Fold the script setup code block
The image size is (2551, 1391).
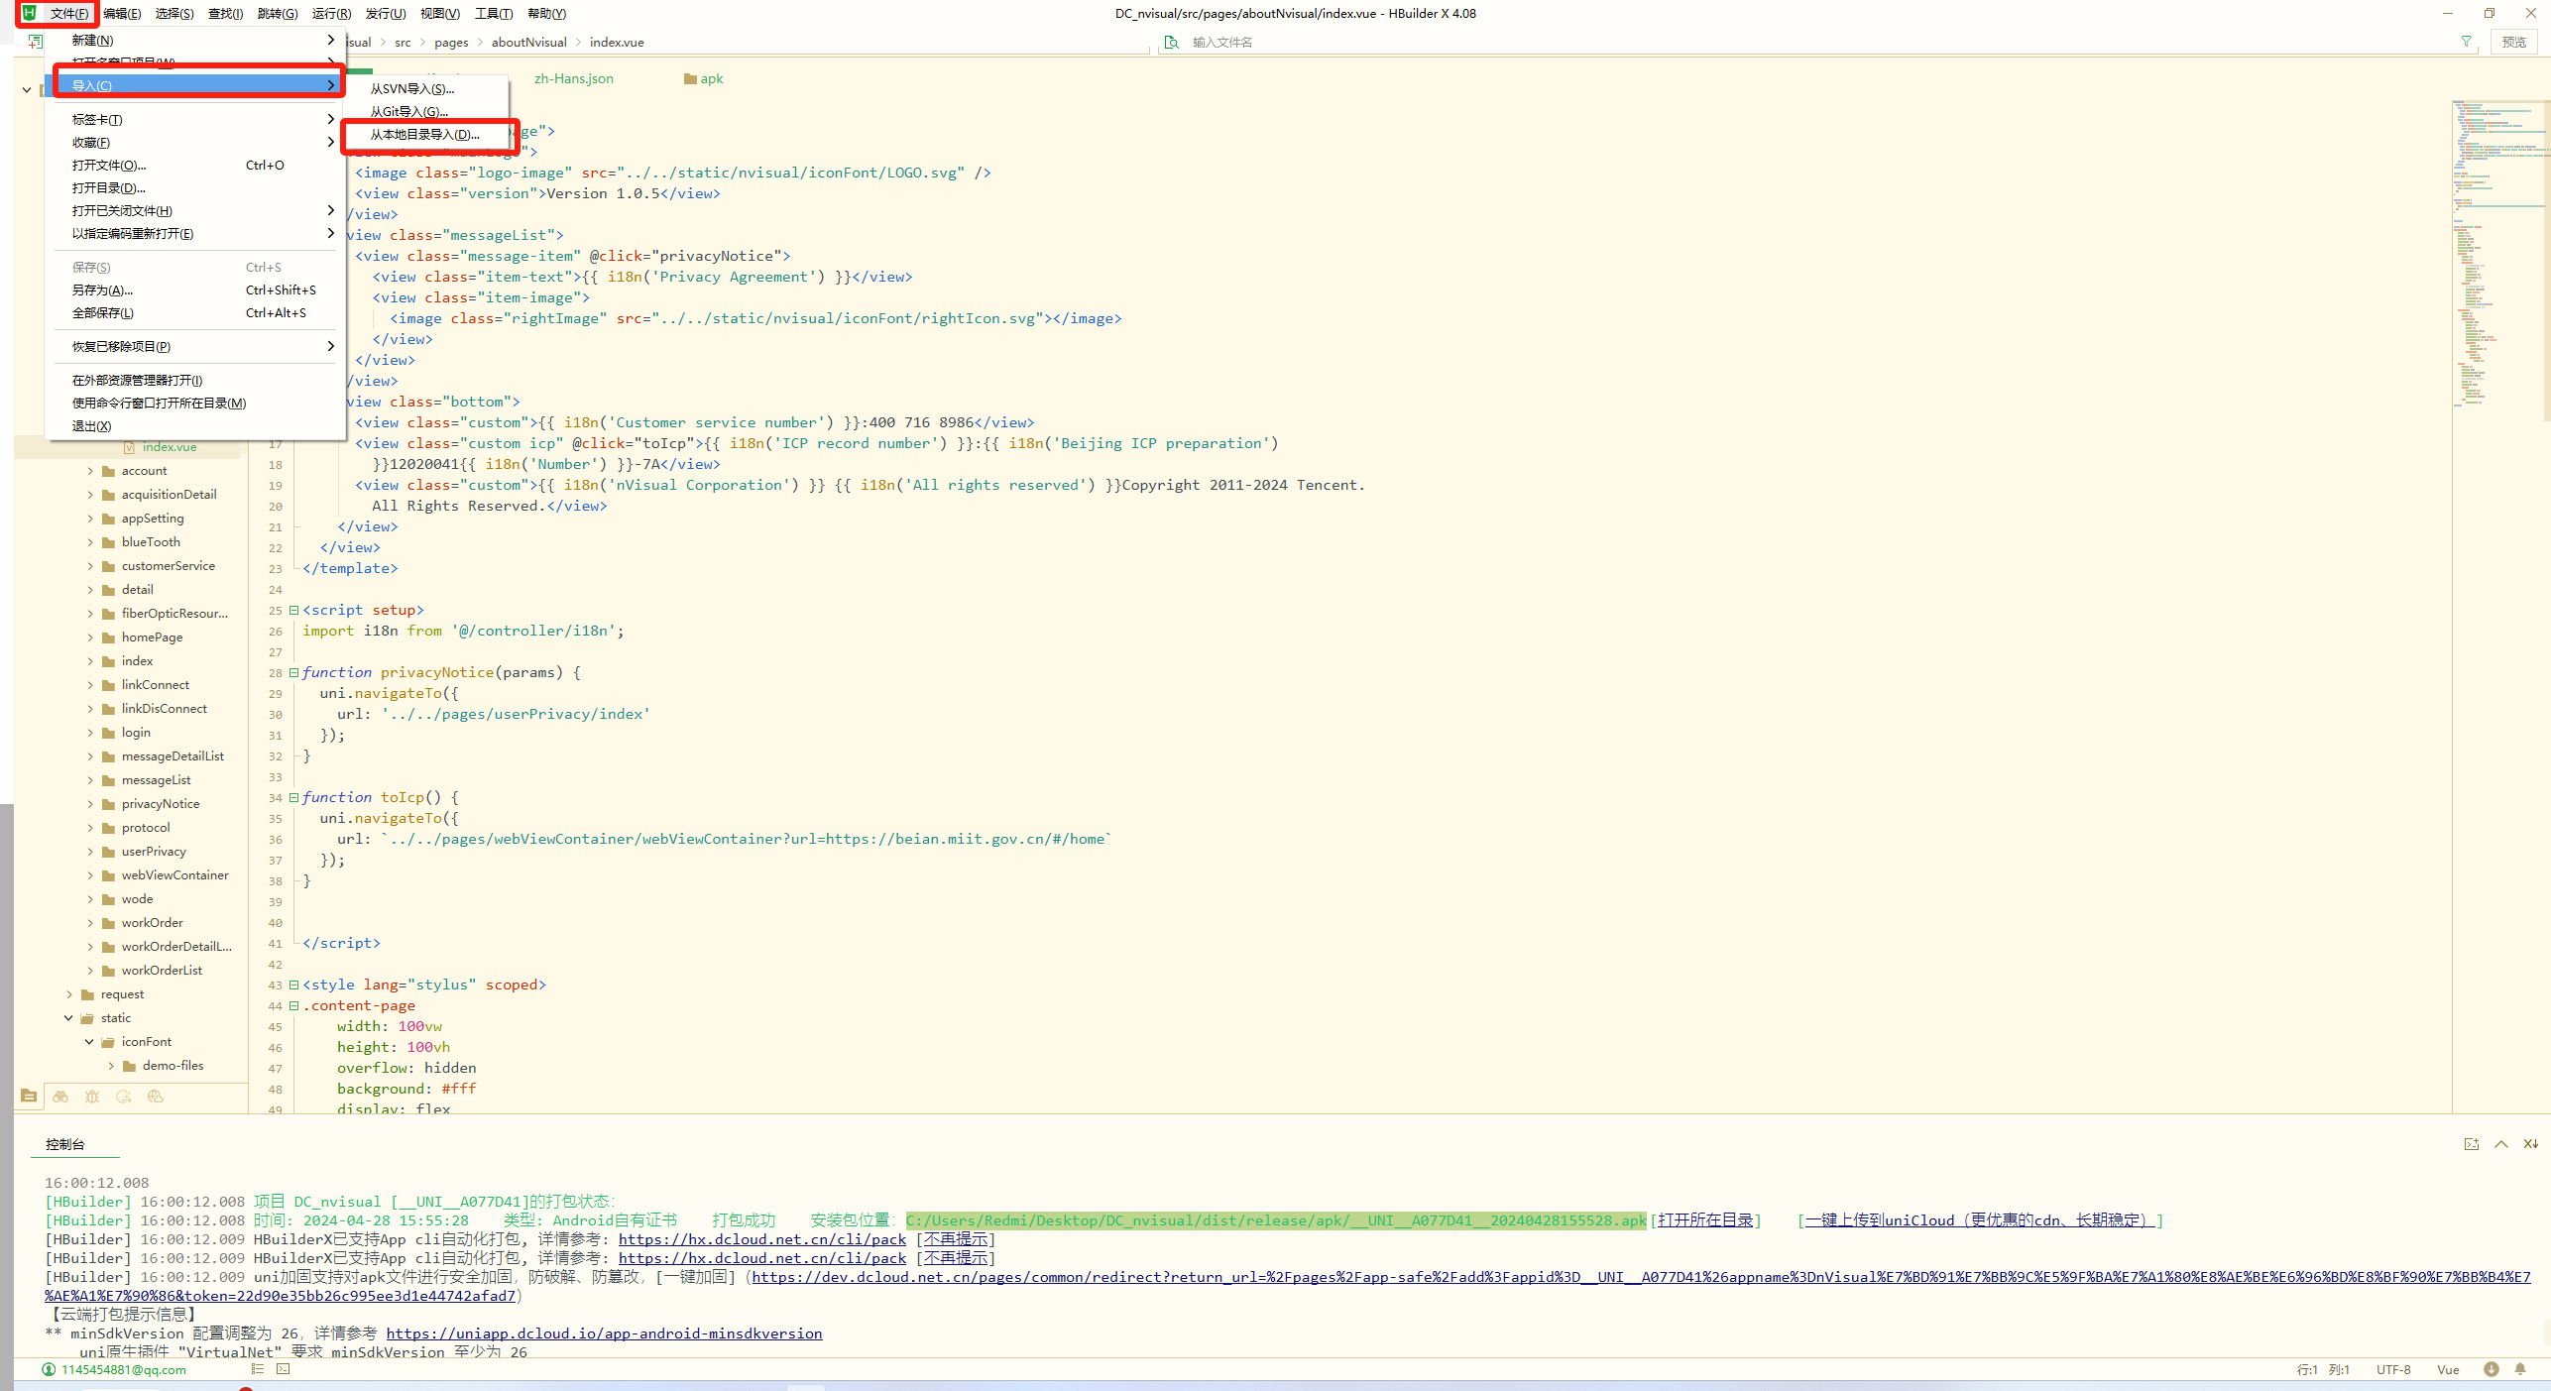(x=293, y=610)
